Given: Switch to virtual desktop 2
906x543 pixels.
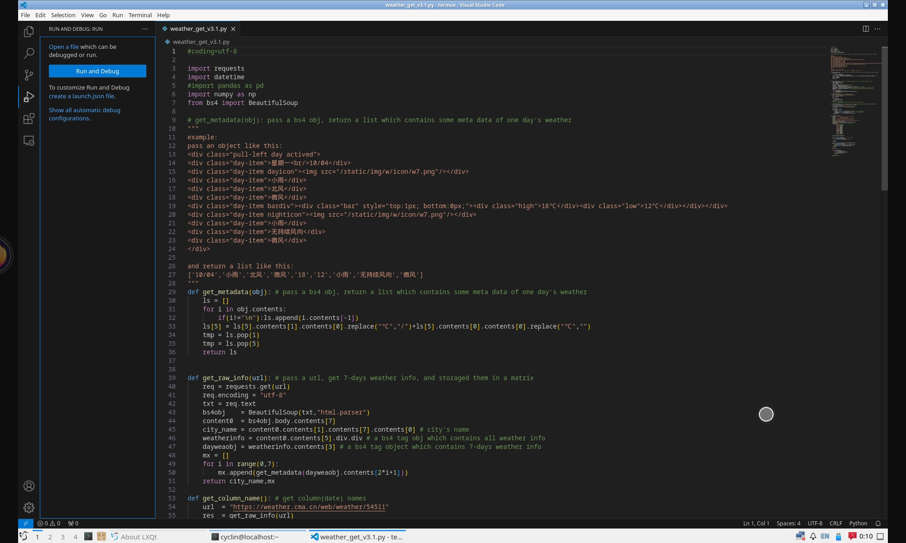Looking at the screenshot, I should pyautogui.click(x=50, y=537).
